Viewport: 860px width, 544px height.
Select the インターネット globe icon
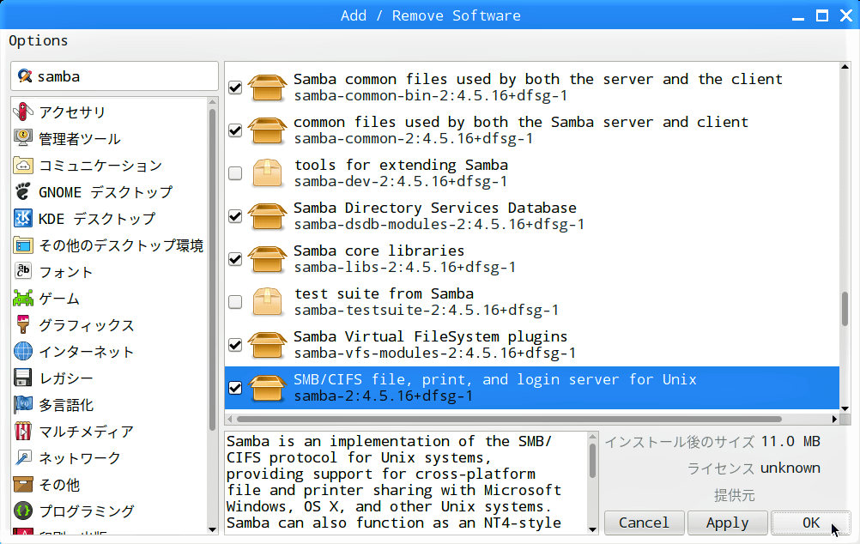pos(23,352)
